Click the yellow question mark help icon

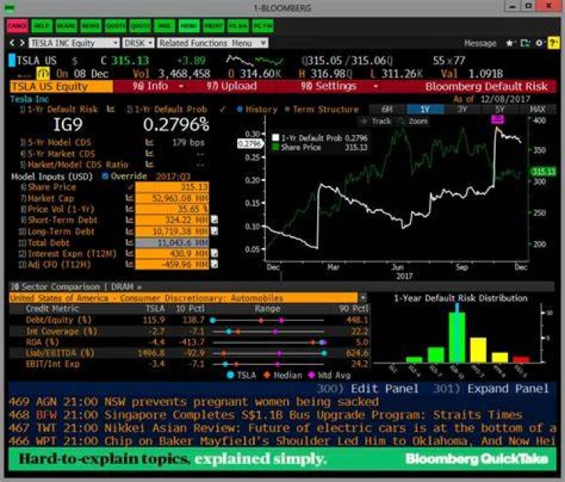coord(553,43)
